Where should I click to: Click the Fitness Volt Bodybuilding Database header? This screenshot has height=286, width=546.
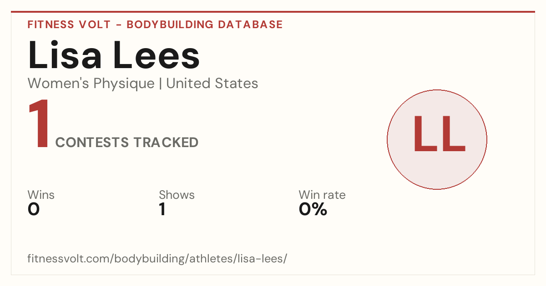[x=155, y=25]
